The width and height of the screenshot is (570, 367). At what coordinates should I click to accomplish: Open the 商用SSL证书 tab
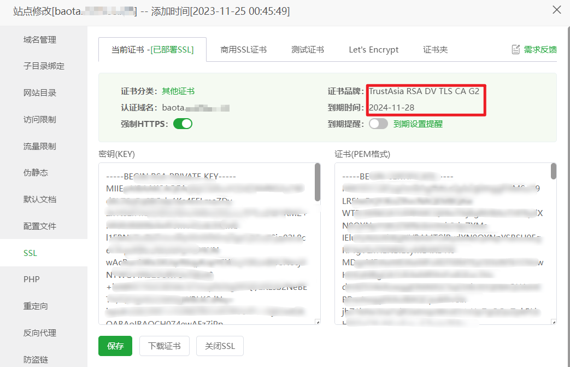(243, 49)
